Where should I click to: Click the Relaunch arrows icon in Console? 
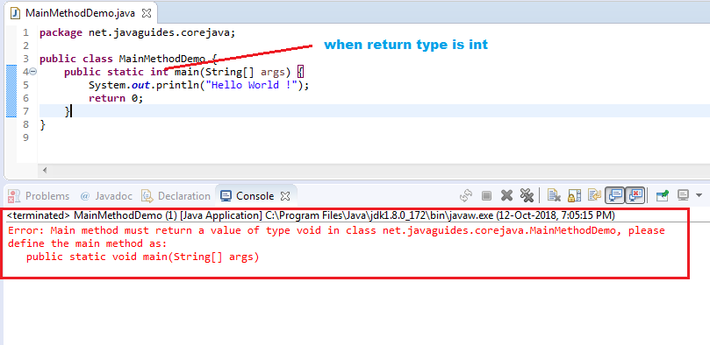coord(466,195)
